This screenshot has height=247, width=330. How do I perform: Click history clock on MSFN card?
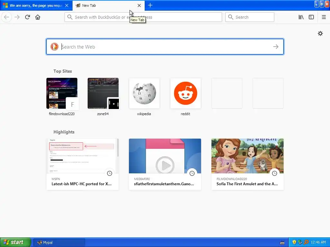(x=110, y=173)
